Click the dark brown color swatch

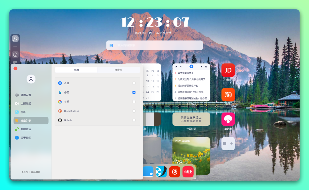click(157, 119)
